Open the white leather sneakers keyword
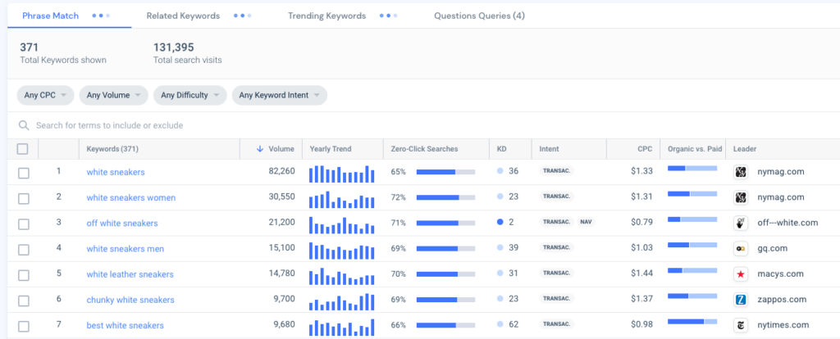Image resolution: width=840 pixels, height=339 pixels. (x=130, y=273)
